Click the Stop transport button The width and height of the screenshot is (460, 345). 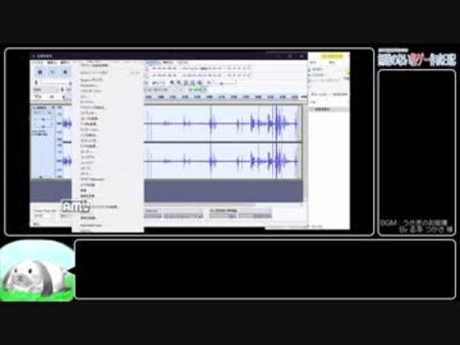pos(65,72)
